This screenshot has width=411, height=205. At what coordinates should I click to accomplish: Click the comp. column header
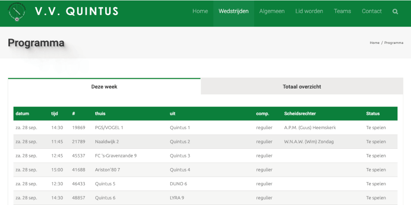[263, 114]
